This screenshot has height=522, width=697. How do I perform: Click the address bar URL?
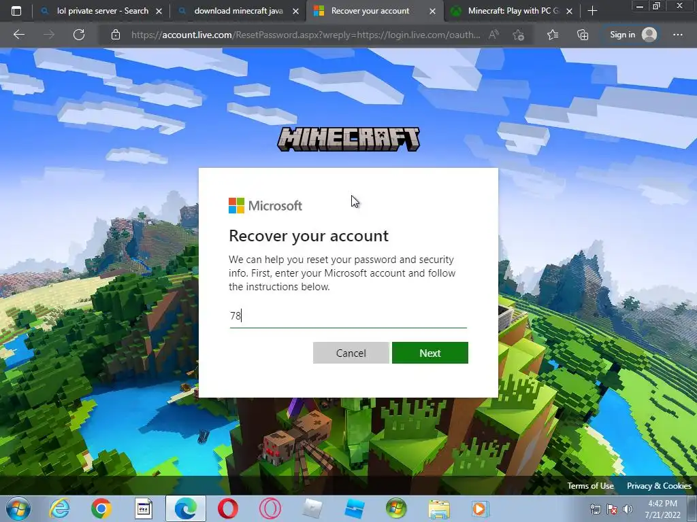pos(306,35)
